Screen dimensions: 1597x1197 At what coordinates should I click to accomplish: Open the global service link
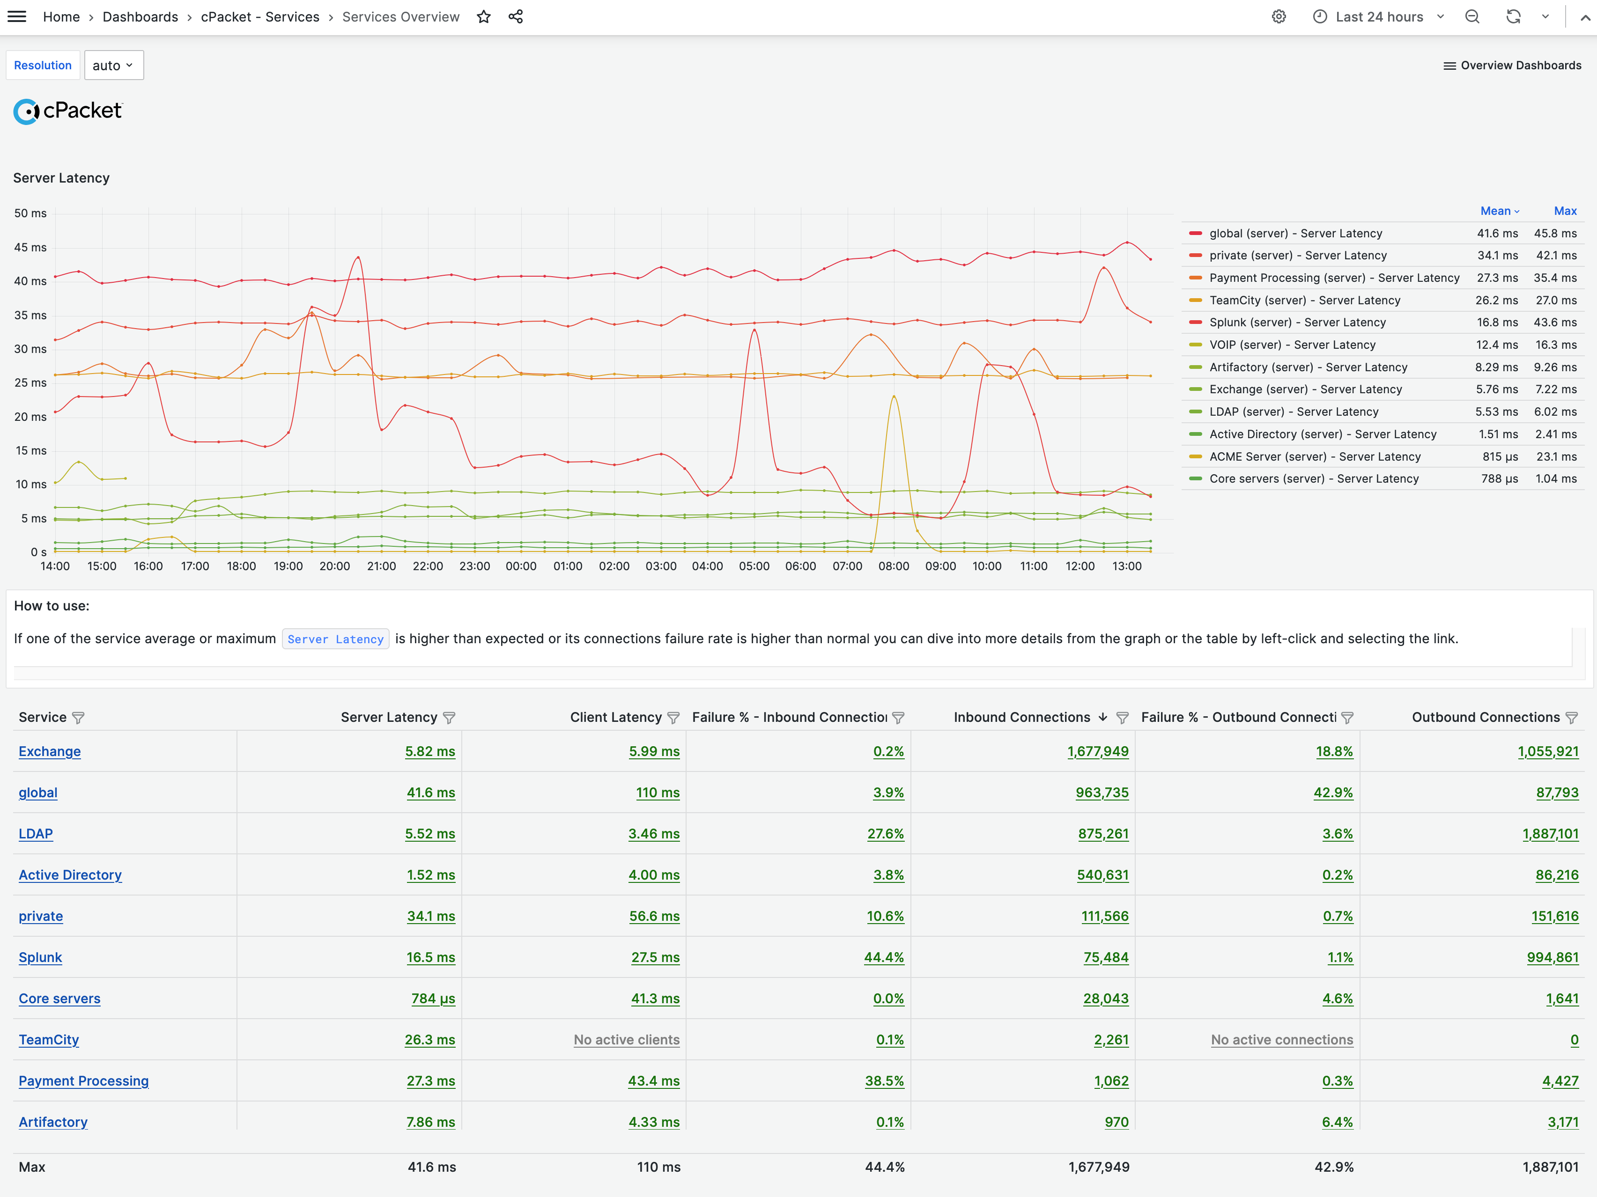pos(38,792)
